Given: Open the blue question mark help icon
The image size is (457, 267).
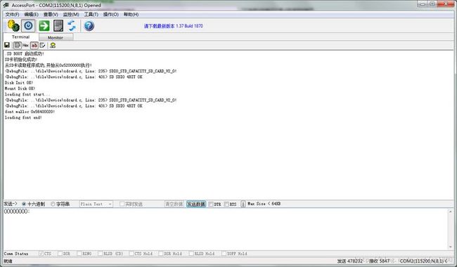Looking at the screenshot, I should pos(89,26).
